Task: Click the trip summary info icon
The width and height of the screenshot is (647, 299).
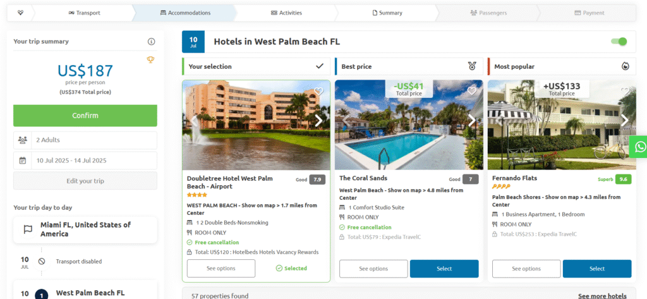Action: 152,41
